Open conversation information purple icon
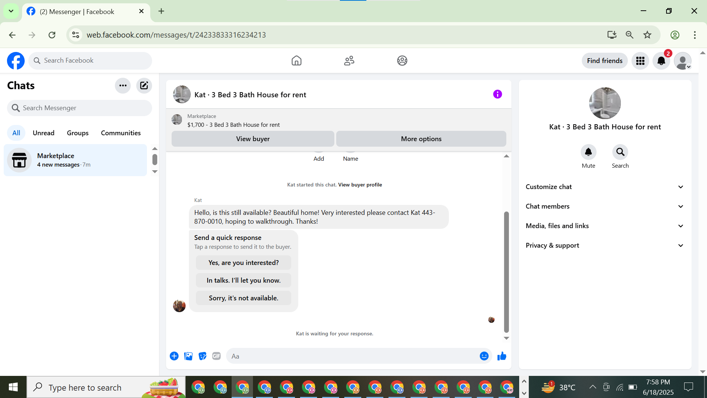This screenshot has width=707, height=398. pyautogui.click(x=497, y=94)
